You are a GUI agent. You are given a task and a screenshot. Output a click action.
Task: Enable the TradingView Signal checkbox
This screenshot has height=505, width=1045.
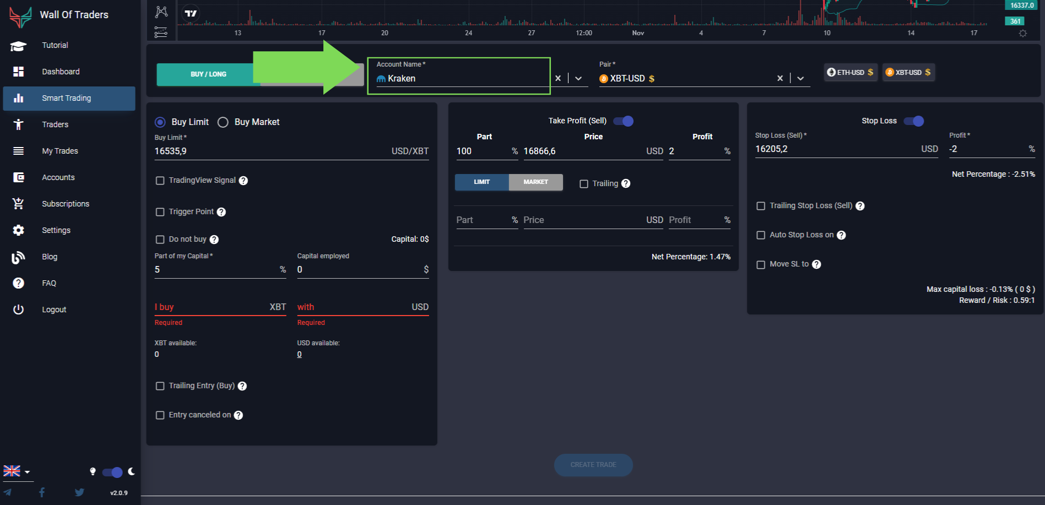point(160,180)
